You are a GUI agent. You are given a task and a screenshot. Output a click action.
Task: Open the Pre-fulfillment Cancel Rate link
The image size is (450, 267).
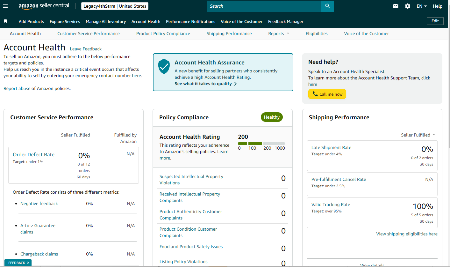point(339,179)
